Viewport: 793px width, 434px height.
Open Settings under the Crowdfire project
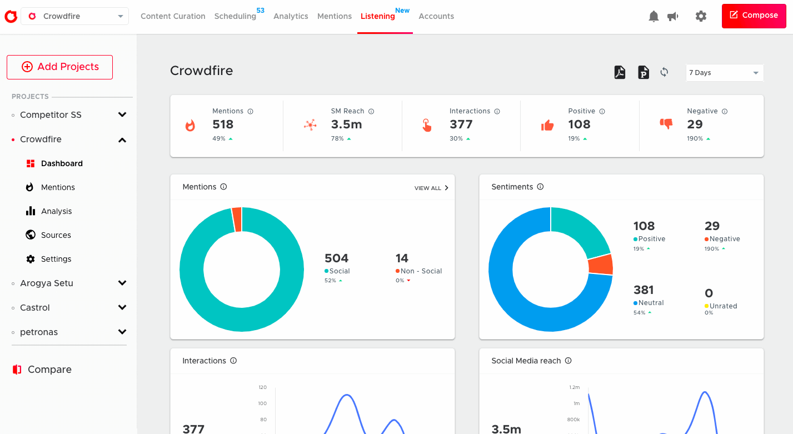click(57, 258)
